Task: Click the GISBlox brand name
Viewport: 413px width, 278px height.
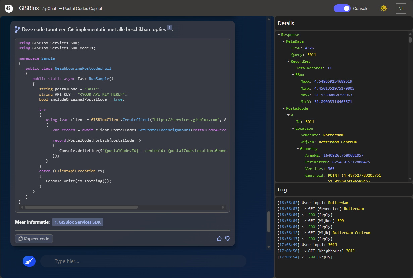Action: (29, 8)
